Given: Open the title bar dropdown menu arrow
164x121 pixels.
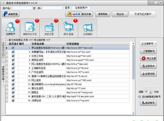Looking at the screenshot, I should [x=4, y=3].
